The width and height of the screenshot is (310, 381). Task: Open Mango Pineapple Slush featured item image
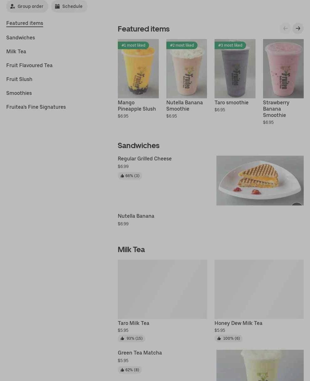click(x=138, y=69)
